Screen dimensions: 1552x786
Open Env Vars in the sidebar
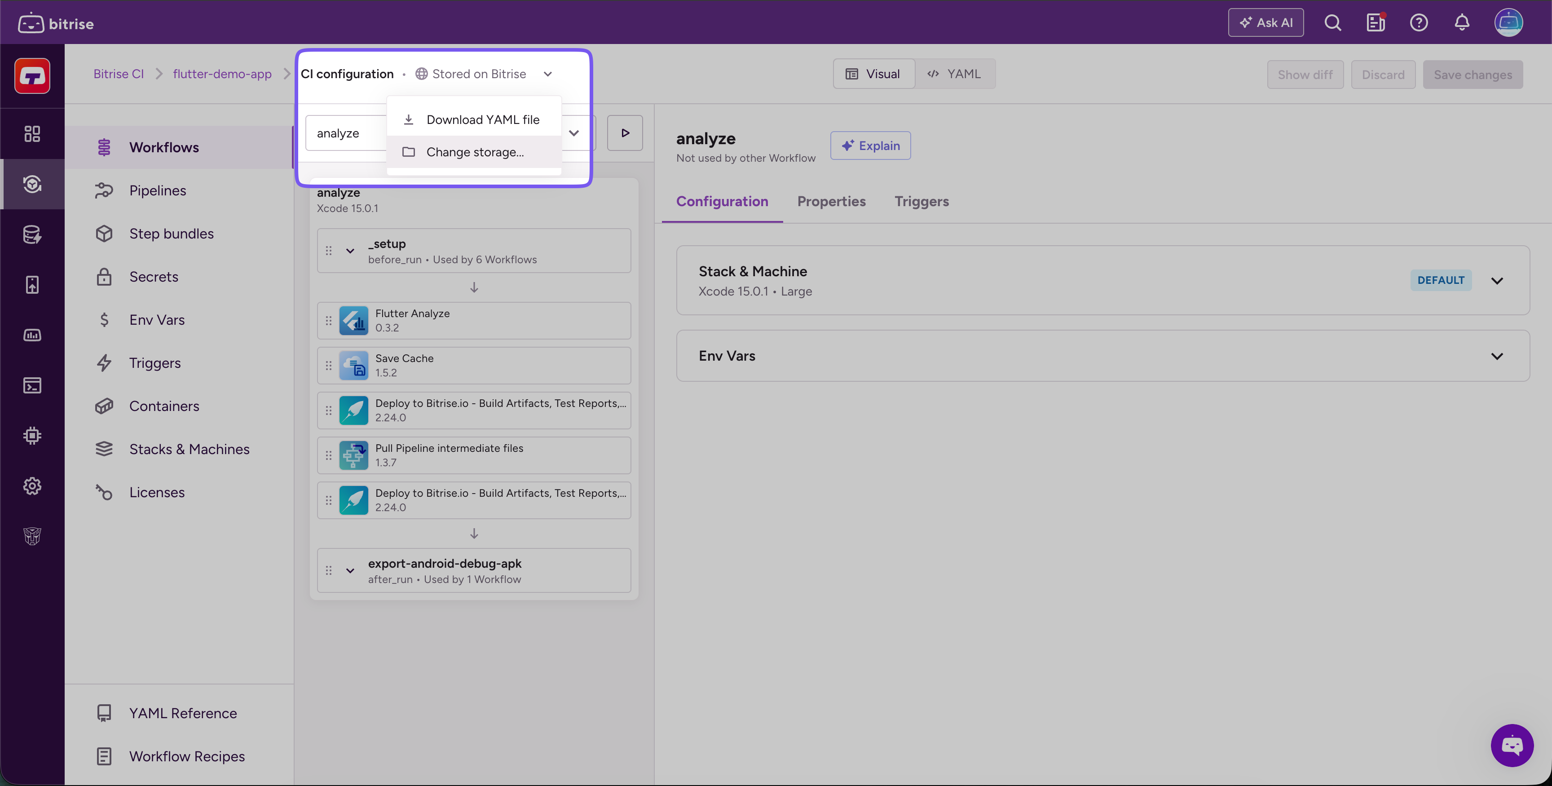[x=178, y=320]
